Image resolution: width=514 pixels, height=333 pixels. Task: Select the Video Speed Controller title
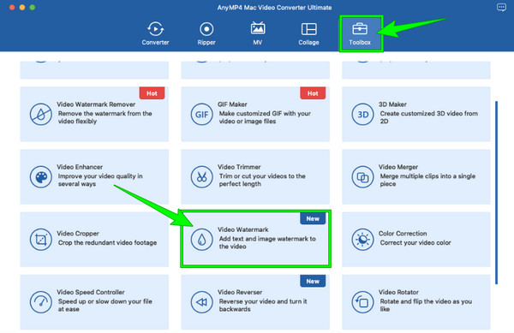tap(91, 292)
